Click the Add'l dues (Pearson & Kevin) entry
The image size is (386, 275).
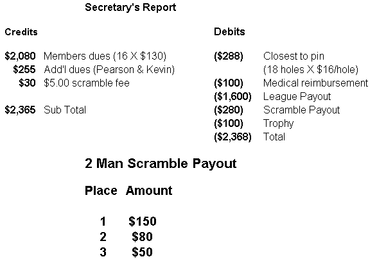pyautogui.click(x=109, y=69)
